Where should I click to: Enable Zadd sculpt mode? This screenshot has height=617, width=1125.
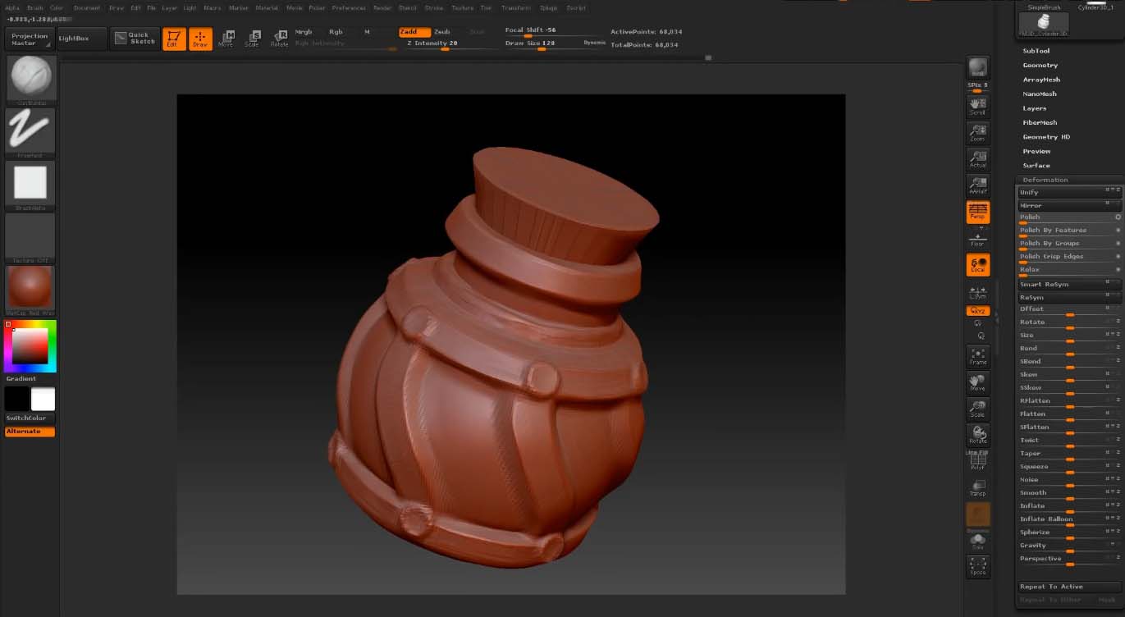[x=414, y=32]
